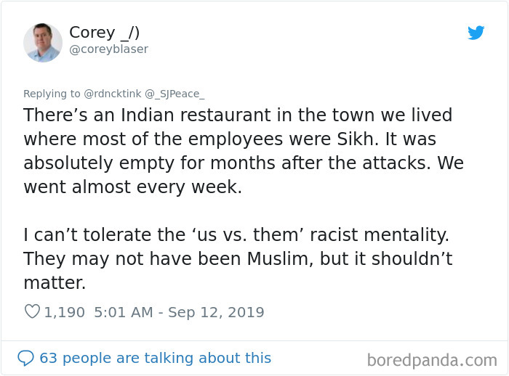
Task: Click the speech bubble conversation icon
Action: [x=25, y=358]
